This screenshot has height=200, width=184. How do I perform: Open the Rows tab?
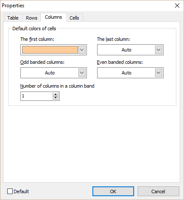coord(32,18)
